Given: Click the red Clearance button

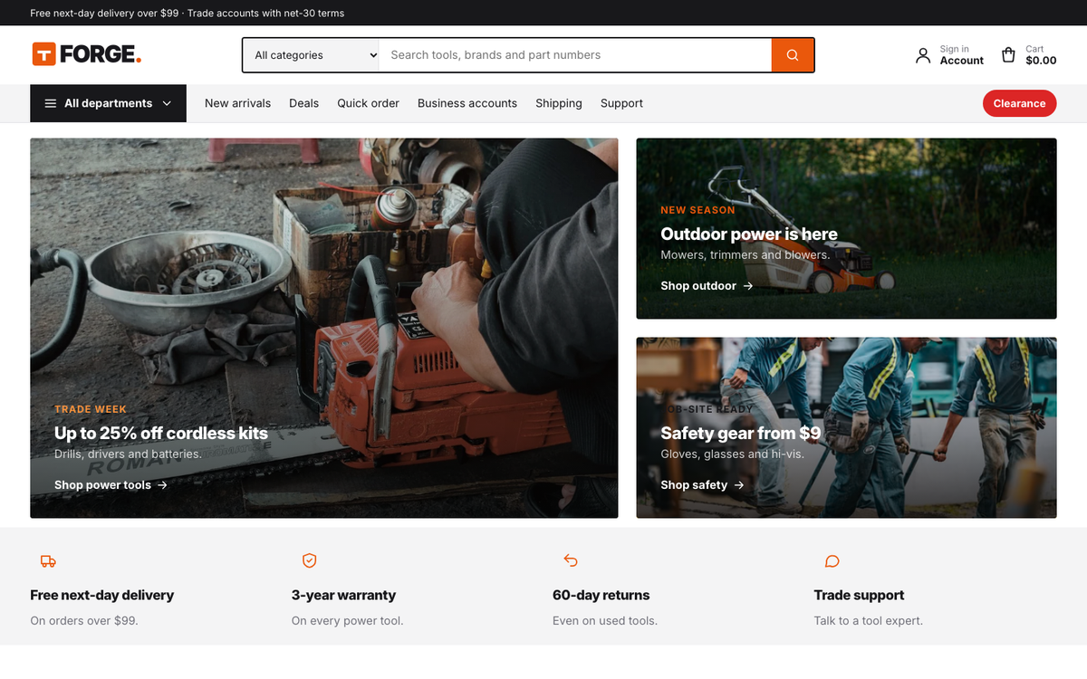Looking at the screenshot, I should point(1019,103).
